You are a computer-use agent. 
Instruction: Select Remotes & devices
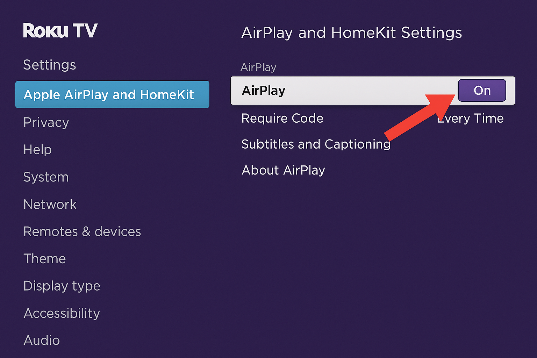pyautogui.click(x=82, y=231)
